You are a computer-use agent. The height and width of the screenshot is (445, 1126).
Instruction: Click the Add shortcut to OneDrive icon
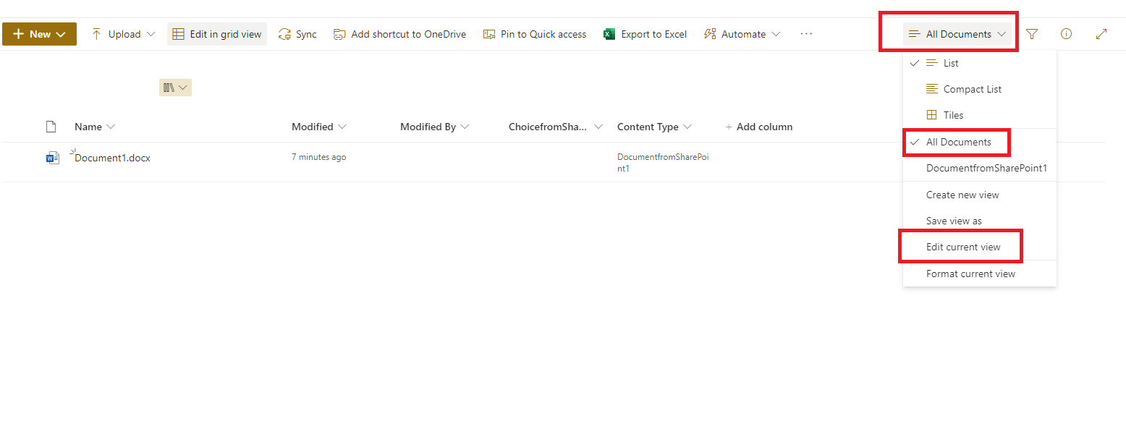pos(339,33)
